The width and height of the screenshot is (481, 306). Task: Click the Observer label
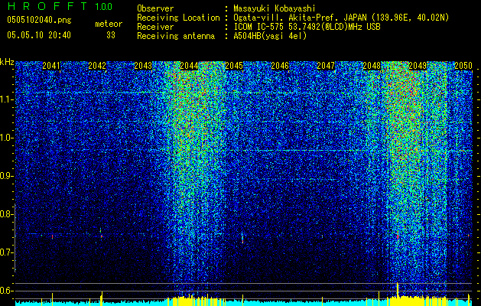155,8
